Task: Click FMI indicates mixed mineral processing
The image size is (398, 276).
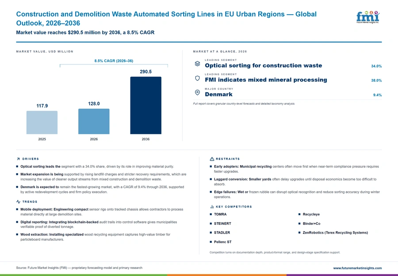Action: 266,80
